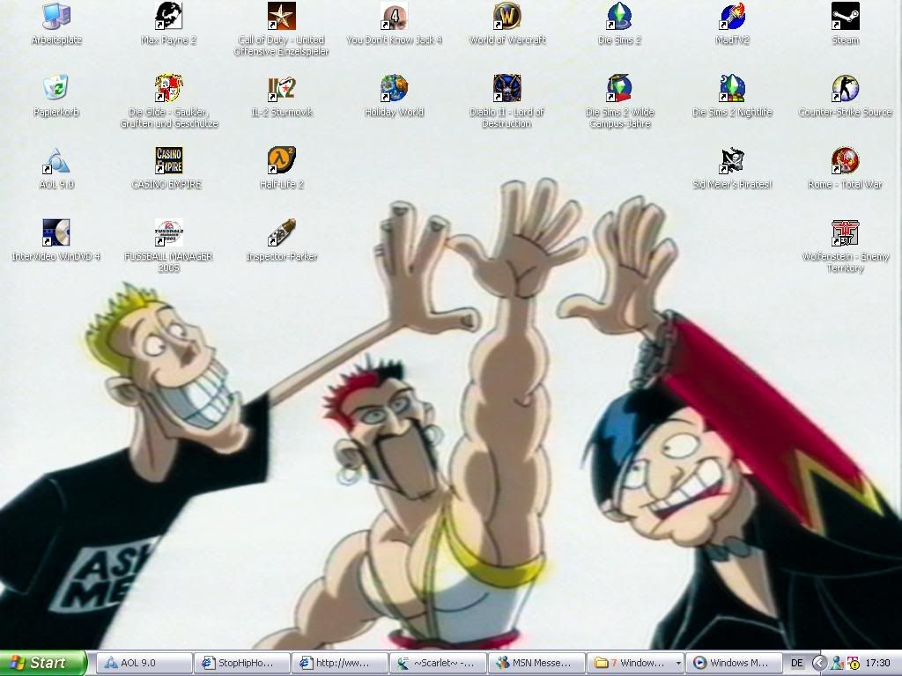Switch to AOL 9.0 taskbar window
Viewport: 902px width, 676px height.
coord(144,663)
